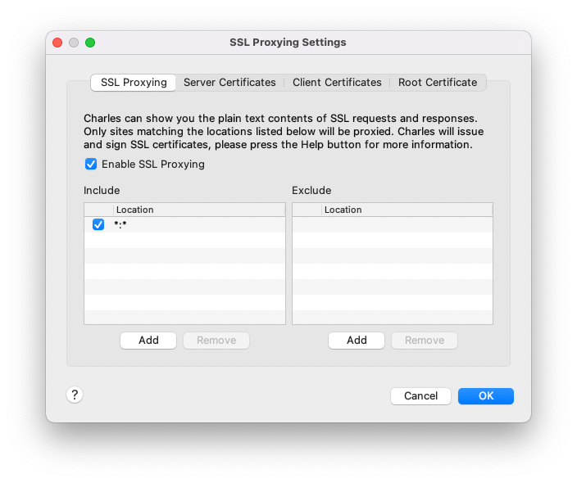577x483 pixels.
Task: Confirm settings with the OK button
Action: pyautogui.click(x=486, y=396)
